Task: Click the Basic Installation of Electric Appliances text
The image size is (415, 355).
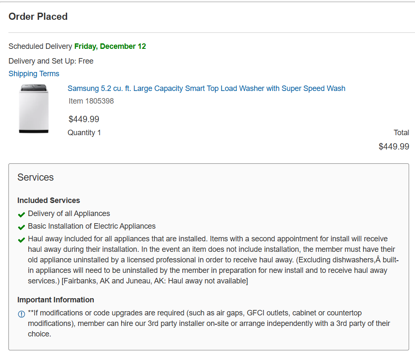Action: [92, 226]
